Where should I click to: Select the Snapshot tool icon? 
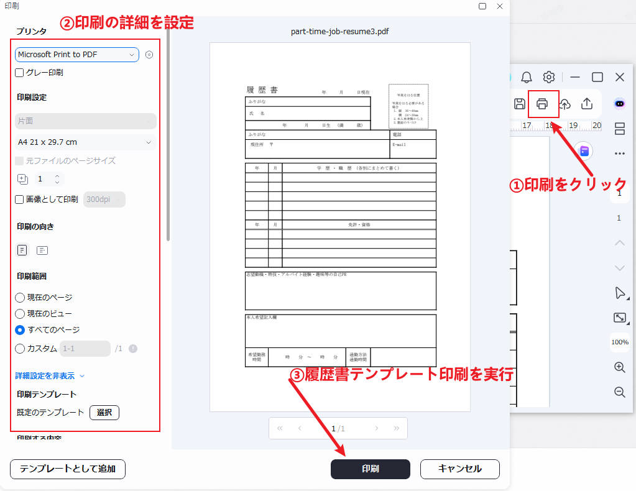coord(619,318)
